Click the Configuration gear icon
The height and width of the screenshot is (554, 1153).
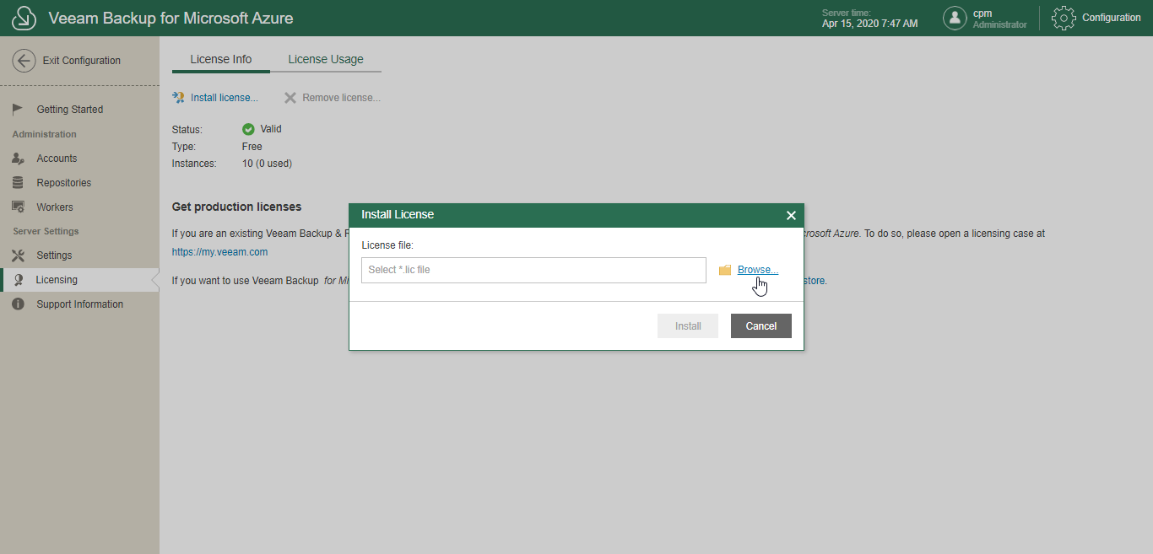[1064, 18]
